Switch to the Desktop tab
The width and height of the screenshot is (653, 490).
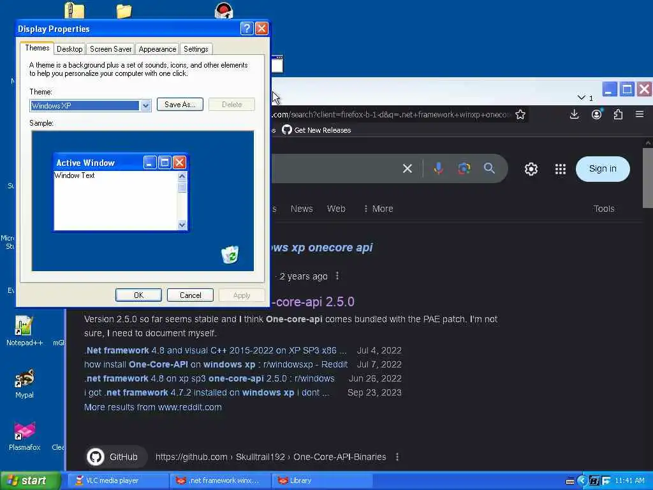pyautogui.click(x=70, y=48)
